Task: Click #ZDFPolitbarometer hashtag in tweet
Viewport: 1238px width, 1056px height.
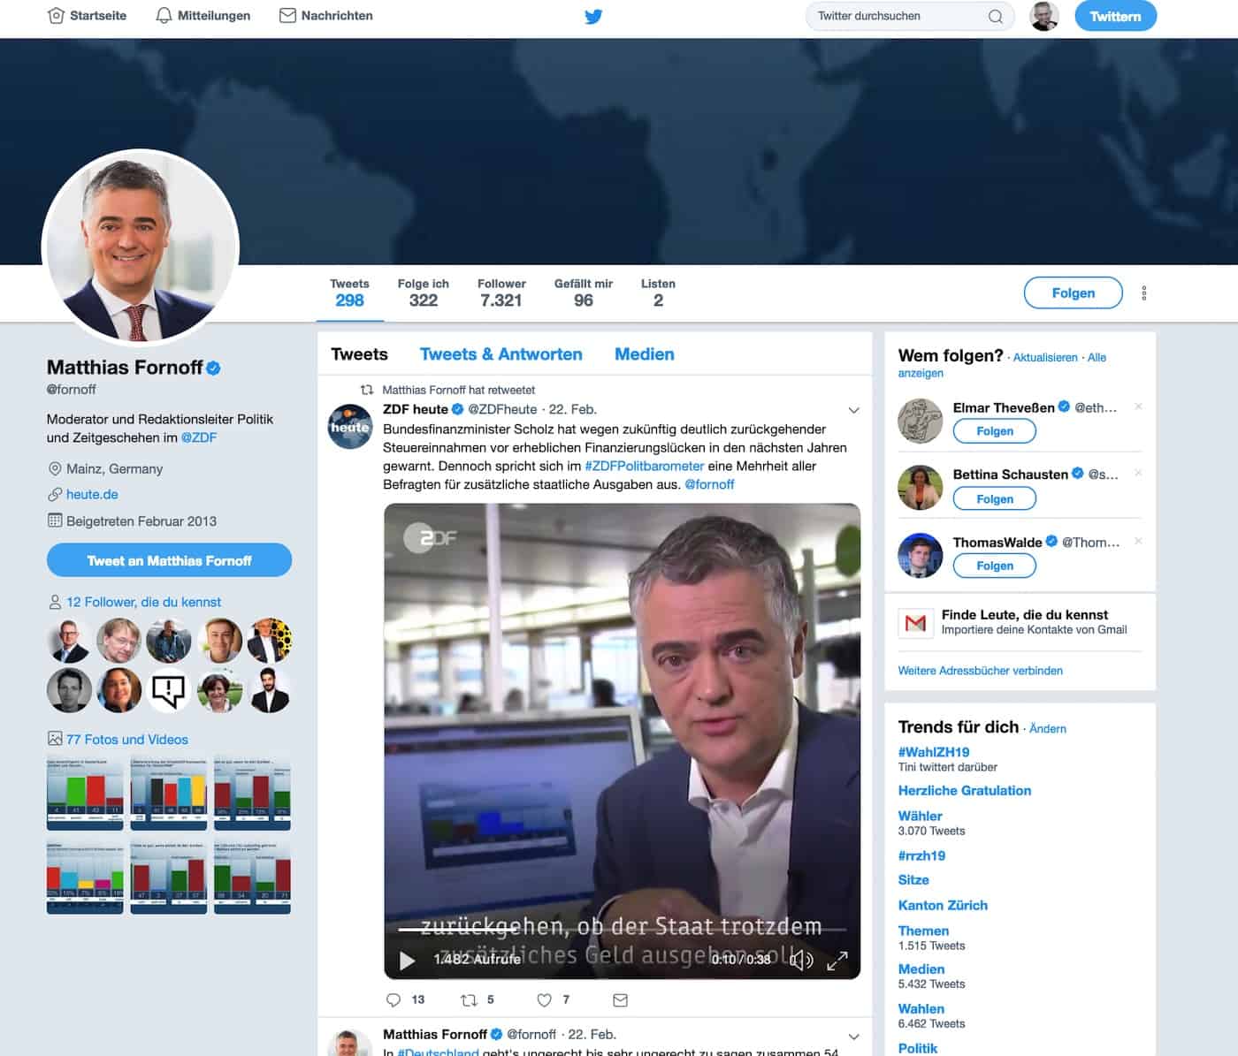Action: point(644,466)
